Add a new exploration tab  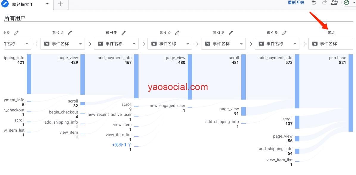tap(61, 4)
